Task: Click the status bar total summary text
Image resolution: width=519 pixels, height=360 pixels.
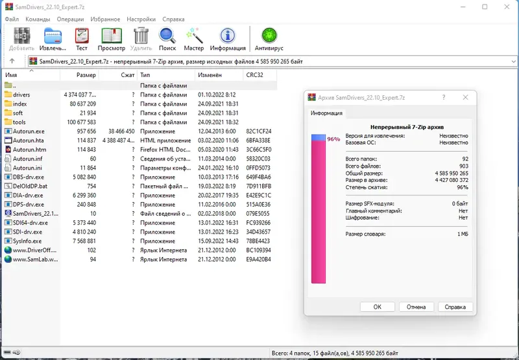Action: click(x=335, y=353)
